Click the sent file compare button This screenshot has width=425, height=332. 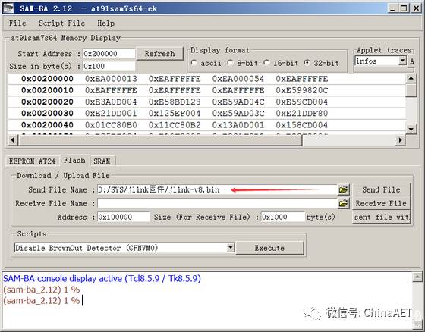[x=381, y=217]
